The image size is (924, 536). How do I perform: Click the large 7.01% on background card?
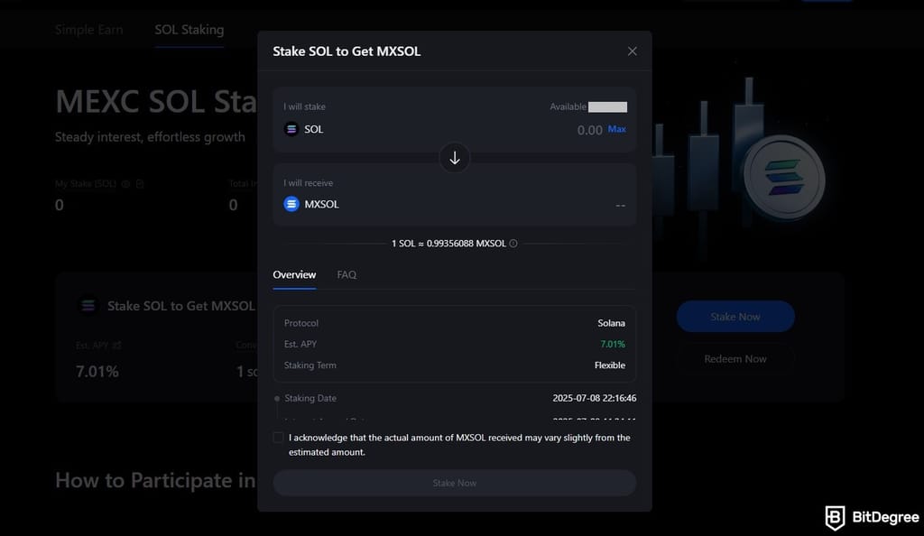point(97,372)
